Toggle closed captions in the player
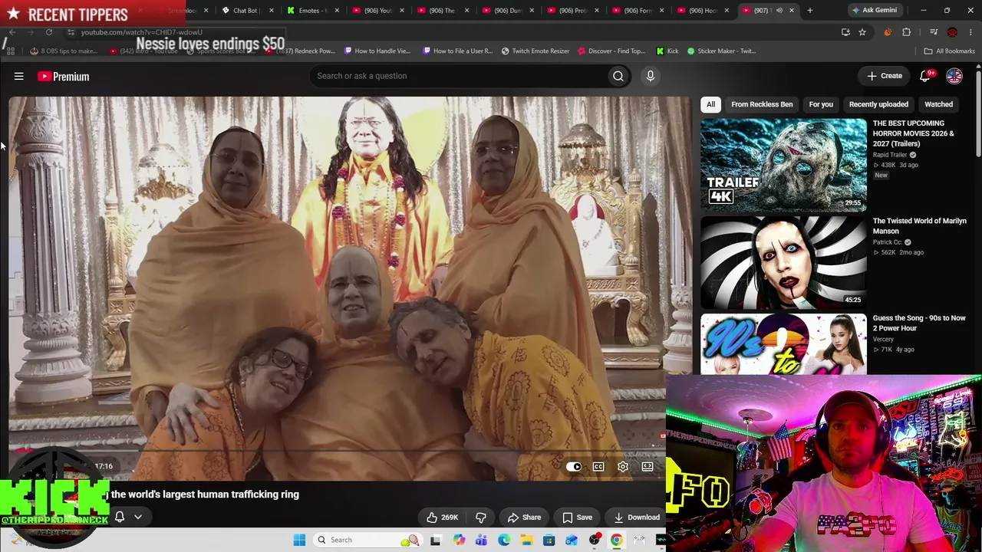The height and width of the screenshot is (552, 982). pos(598,467)
